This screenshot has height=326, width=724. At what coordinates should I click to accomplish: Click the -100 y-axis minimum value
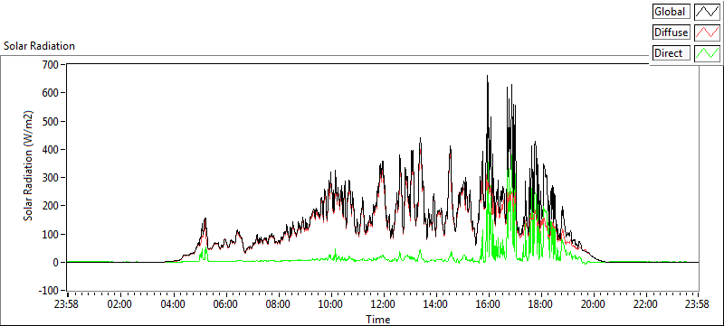coord(50,291)
